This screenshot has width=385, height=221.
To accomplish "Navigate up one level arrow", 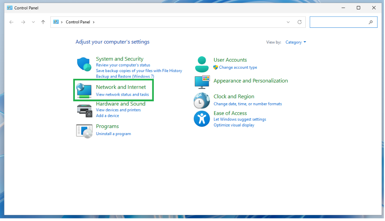I will pyautogui.click(x=43, y=22).
